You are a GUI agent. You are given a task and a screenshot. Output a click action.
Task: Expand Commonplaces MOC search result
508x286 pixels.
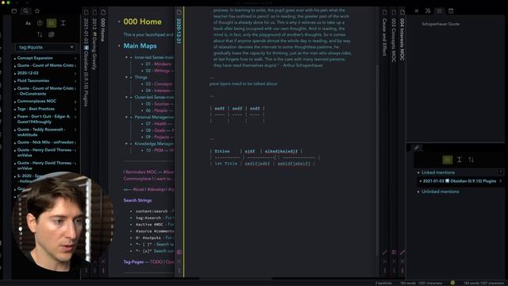[15, 102]
